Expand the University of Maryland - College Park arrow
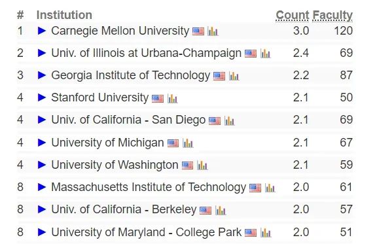Image resolution: width=377 pixels, height=244 pixels. 42,232
